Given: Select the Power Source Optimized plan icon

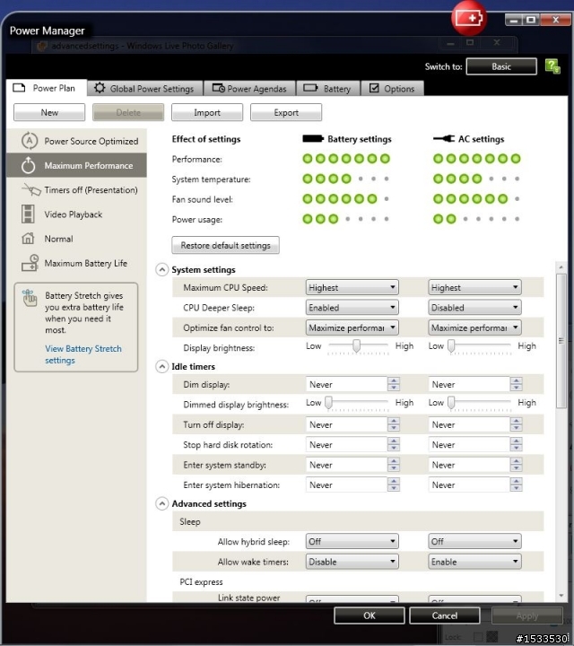Looking at the screenshot, I should 30,141.
